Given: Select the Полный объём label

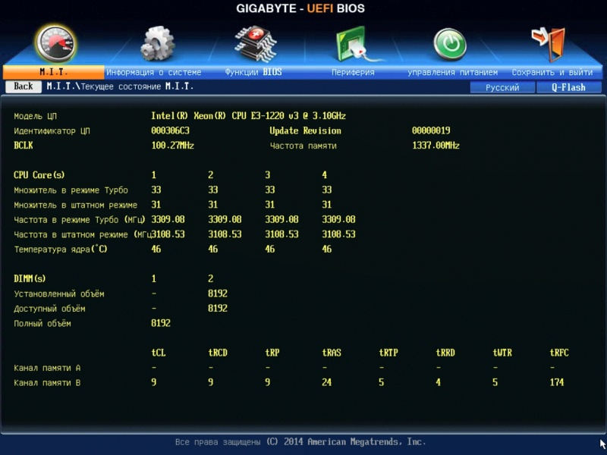Looking at the screenshot, I should 42,324.
